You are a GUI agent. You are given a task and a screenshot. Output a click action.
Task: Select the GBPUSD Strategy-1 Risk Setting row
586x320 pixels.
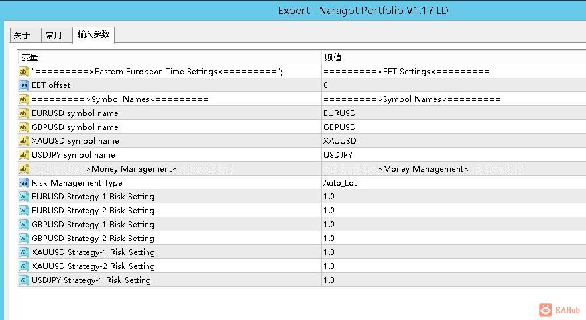(302, 224)
